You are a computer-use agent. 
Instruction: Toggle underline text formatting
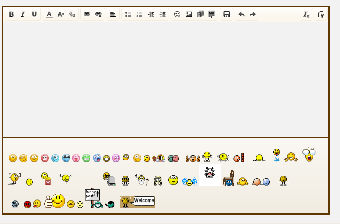point(34,14)
